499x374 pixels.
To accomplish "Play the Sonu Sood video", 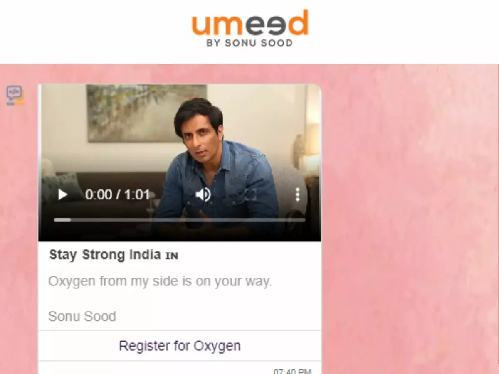I will point(63,194).
